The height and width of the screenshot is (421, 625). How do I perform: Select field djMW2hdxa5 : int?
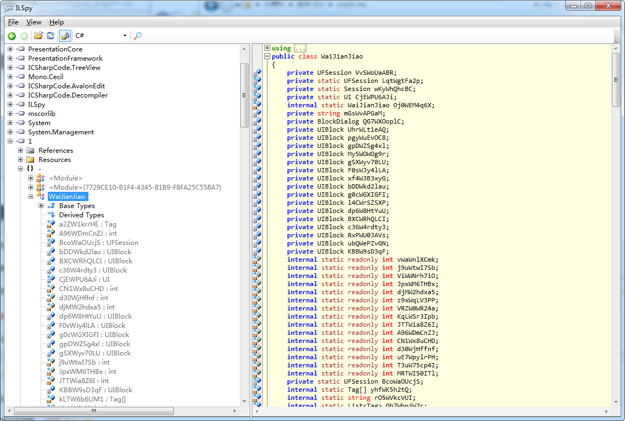click(86, 307)
